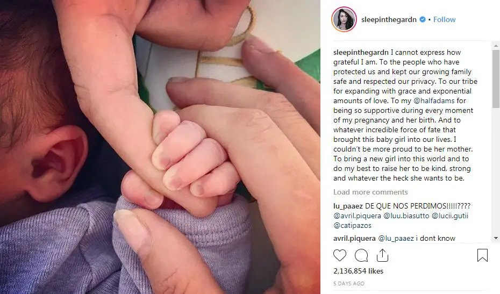Screen dimensions: 500x294
Task: Share the post via the share icon
Action: coord(382,255)
